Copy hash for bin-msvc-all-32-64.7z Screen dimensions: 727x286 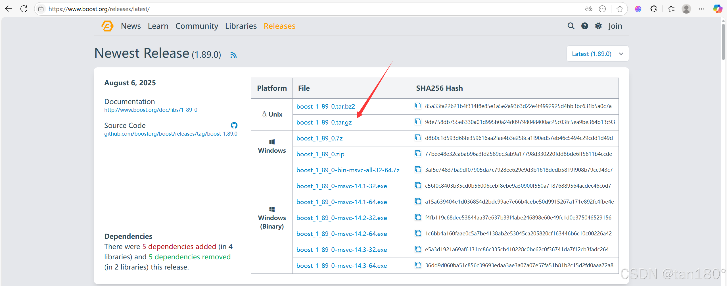coord(418,169)
